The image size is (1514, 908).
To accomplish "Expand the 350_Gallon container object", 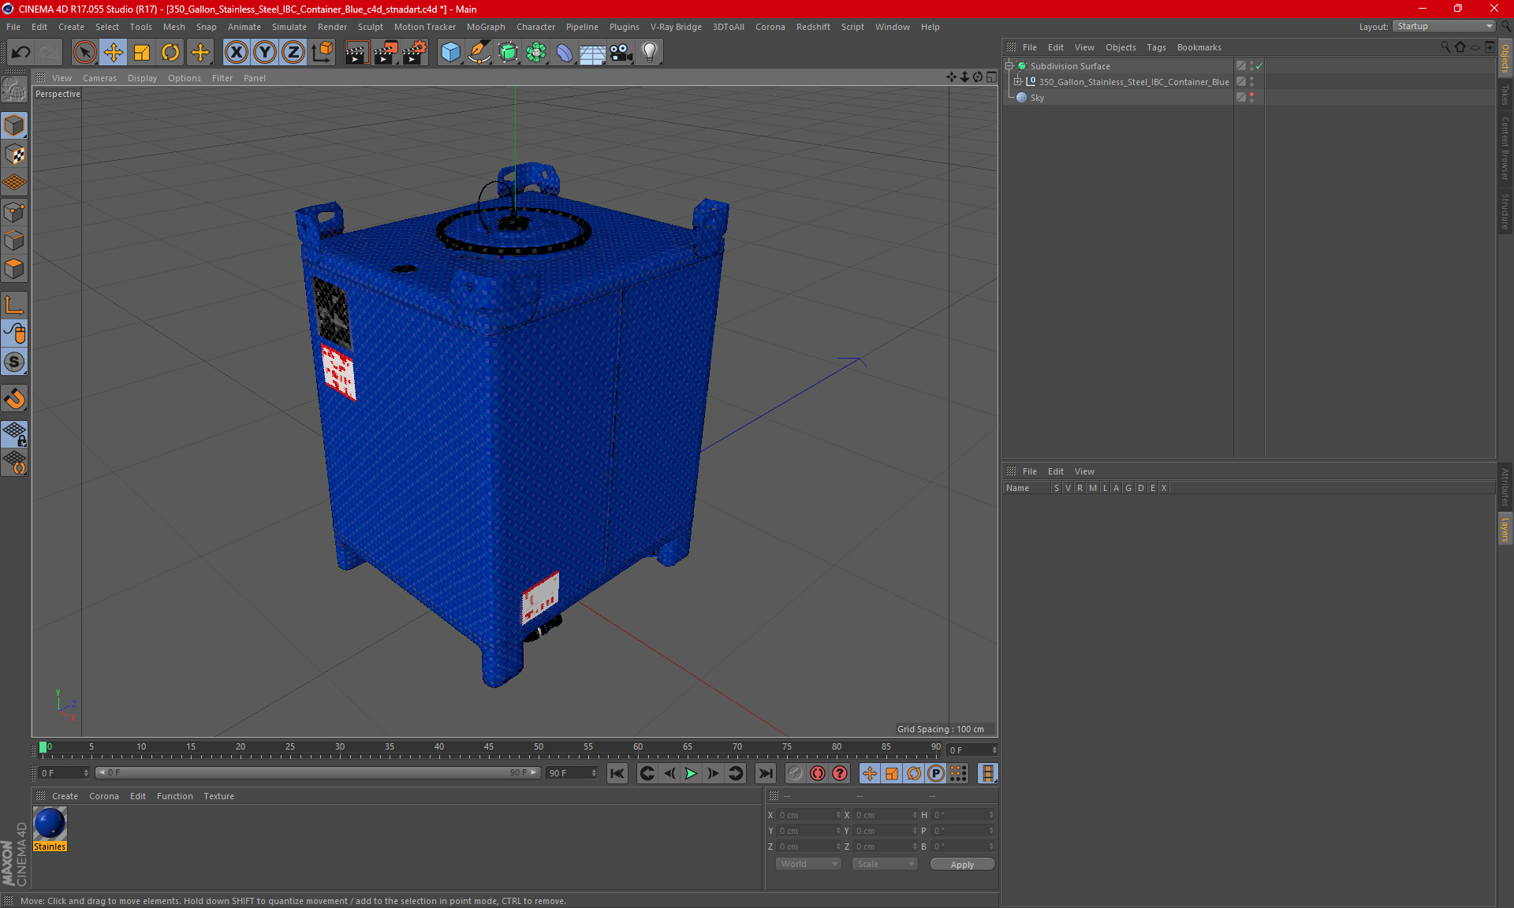I will click(x=1018, y=82).
